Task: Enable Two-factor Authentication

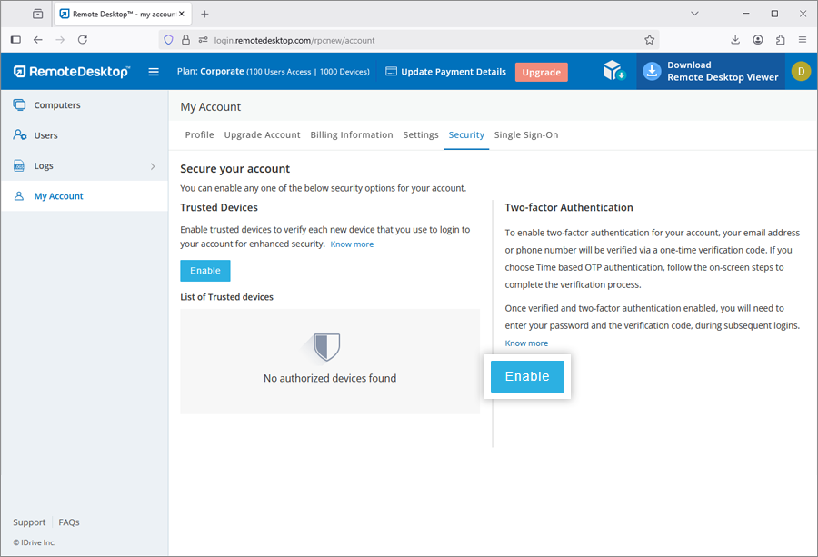Action: click(x=527, y=376)
